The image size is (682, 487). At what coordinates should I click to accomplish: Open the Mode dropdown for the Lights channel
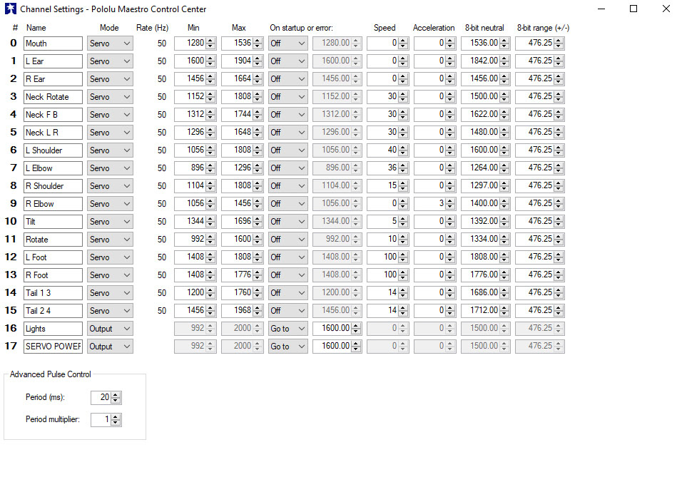tap(110, 329)
